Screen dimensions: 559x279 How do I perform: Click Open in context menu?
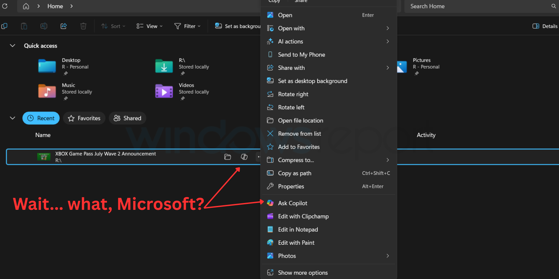click(328, 15)
